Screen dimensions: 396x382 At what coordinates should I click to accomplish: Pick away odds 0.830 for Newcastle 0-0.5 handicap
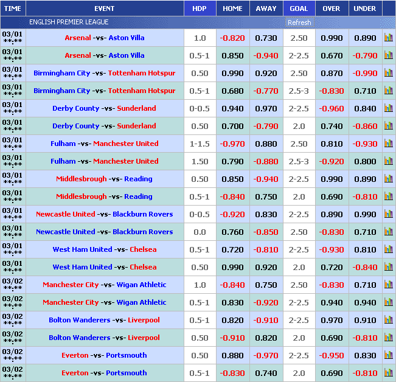[266, 214]
